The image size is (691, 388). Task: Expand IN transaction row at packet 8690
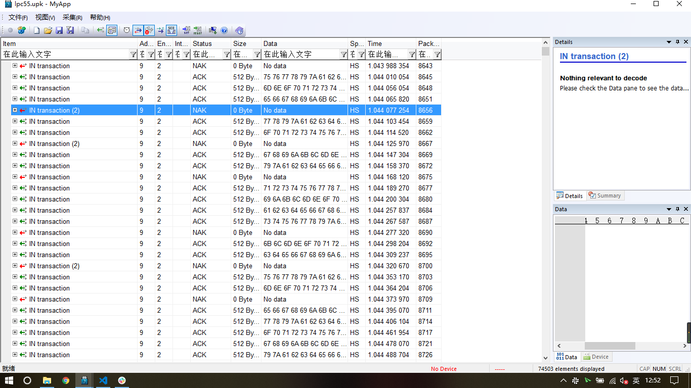pyautogui.click(x=15, y=232)
